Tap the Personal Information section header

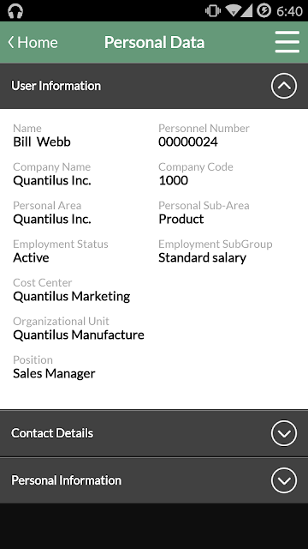pos(154,480)
